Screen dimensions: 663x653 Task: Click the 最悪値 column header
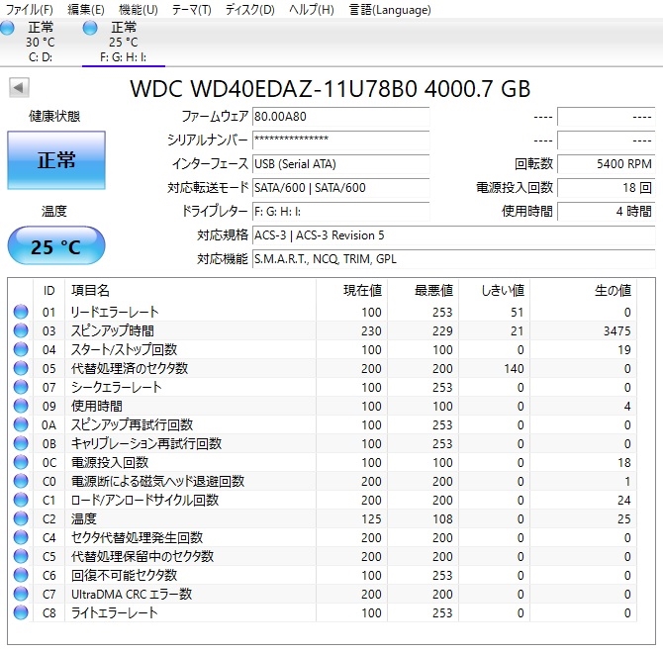click(x=424, y=290)
